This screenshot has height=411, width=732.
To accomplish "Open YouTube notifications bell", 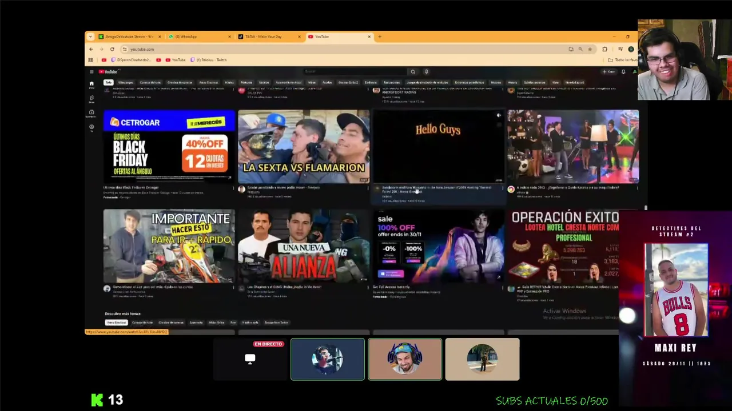I will [623, 72].
